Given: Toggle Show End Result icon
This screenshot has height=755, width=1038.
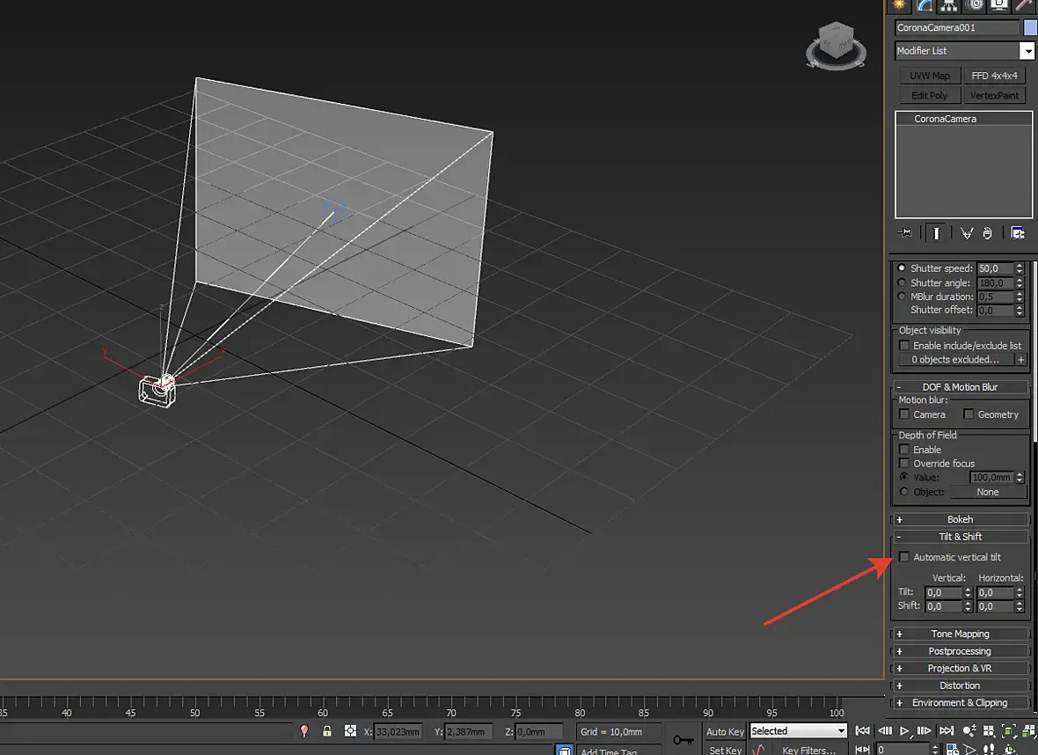Looking at the screenshot, I should 936,233.
